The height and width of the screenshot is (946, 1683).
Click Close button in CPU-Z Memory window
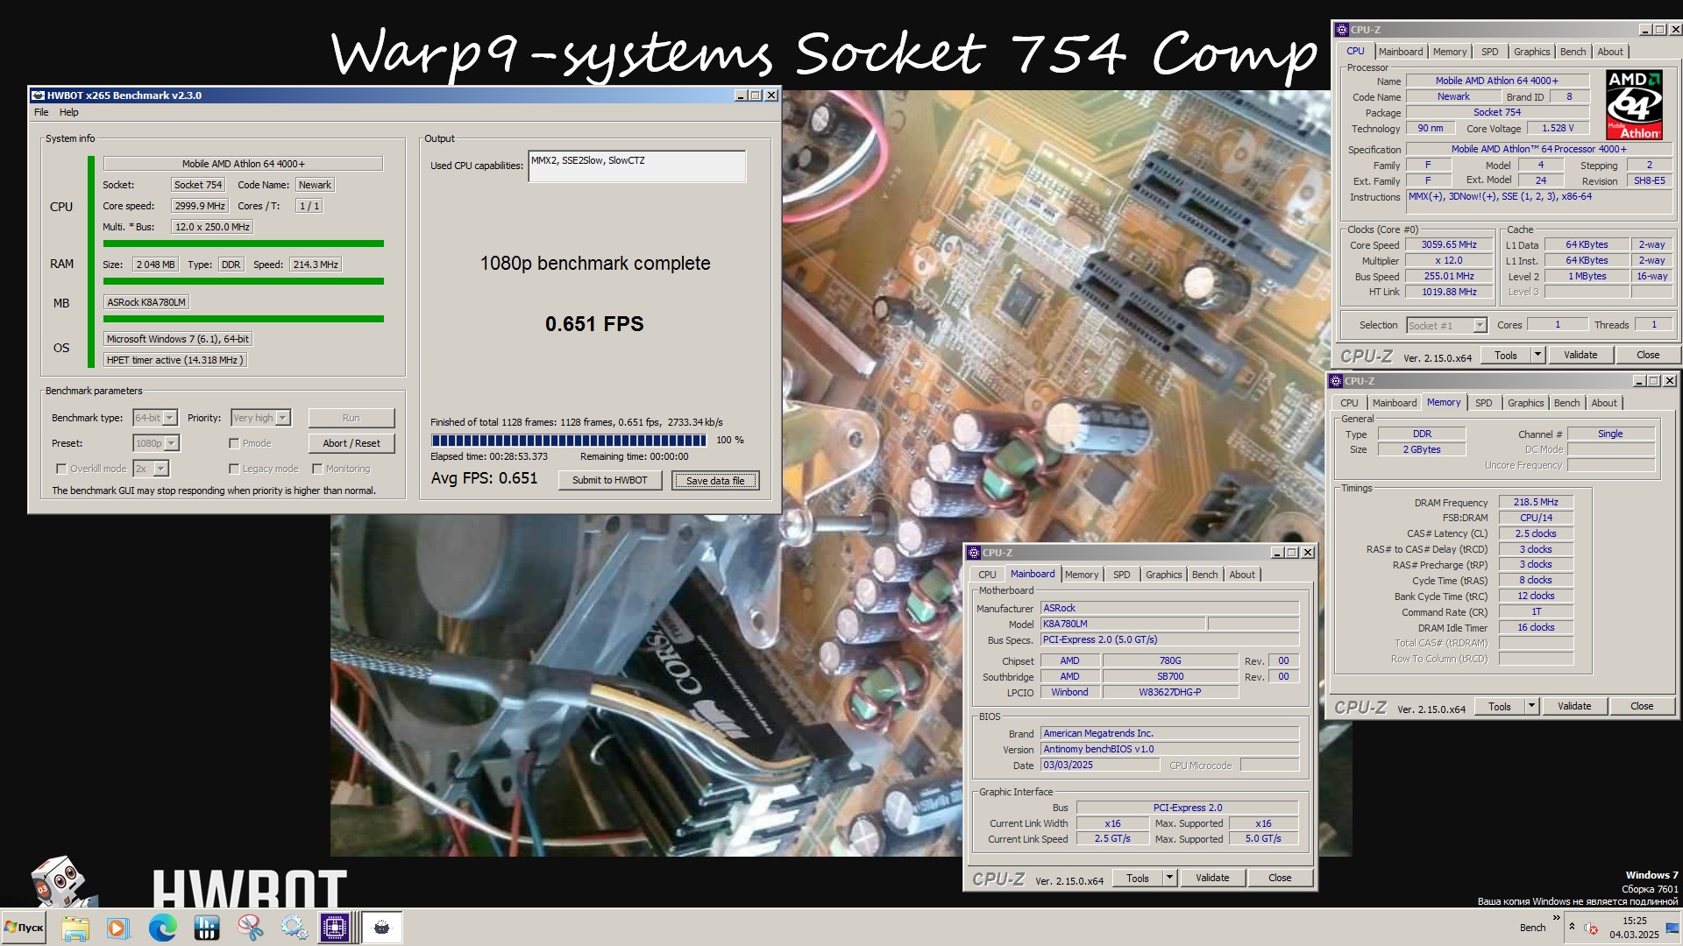(x=1642, y=706)
